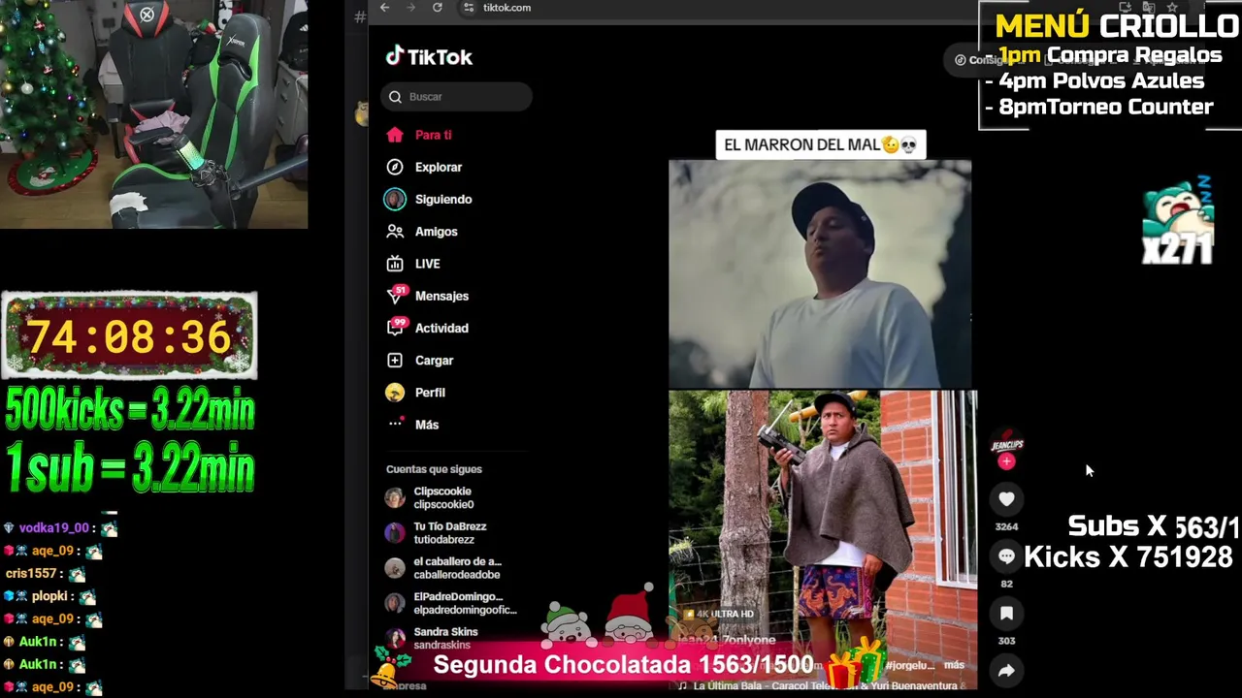Reload the tiktok.com page
The width and height of the screenshot is (1242, 698).
pyautogui.click(x=438, y=8)
